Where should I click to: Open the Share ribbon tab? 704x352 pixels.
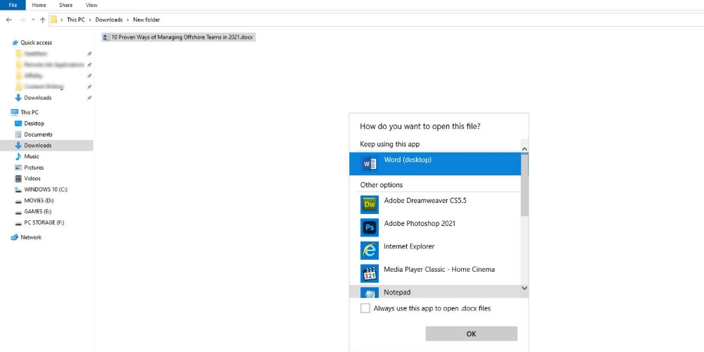click(x=66, y=5)
